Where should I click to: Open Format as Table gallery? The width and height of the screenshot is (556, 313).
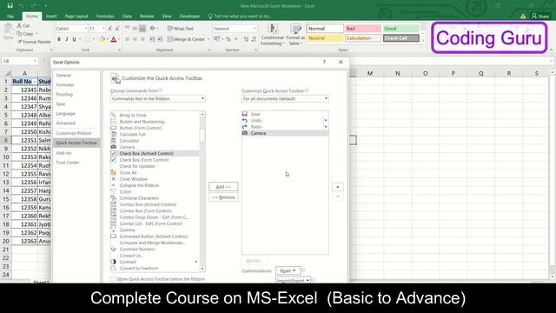(x=295, y=35)
